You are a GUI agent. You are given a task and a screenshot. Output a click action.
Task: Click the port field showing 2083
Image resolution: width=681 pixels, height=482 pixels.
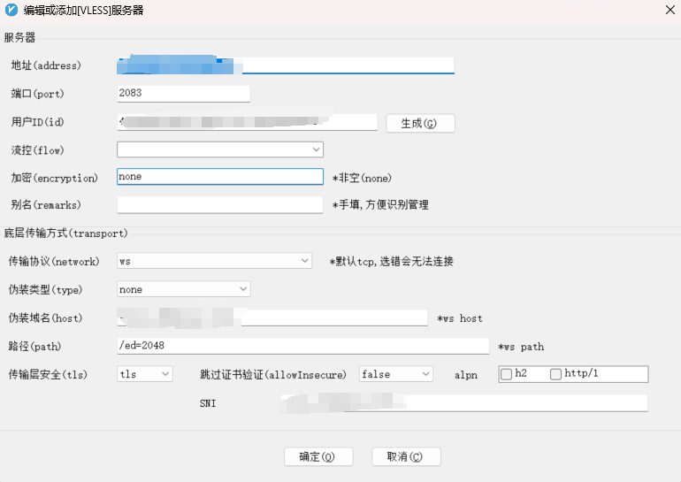click(x=183, y=94)
